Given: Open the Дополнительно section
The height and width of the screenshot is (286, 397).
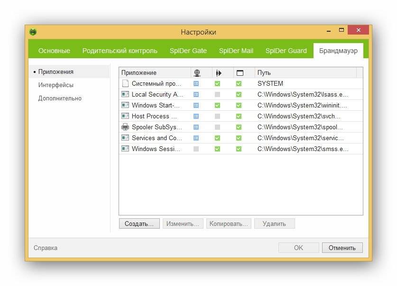Looking at the screenshot, I should (60, 98).
